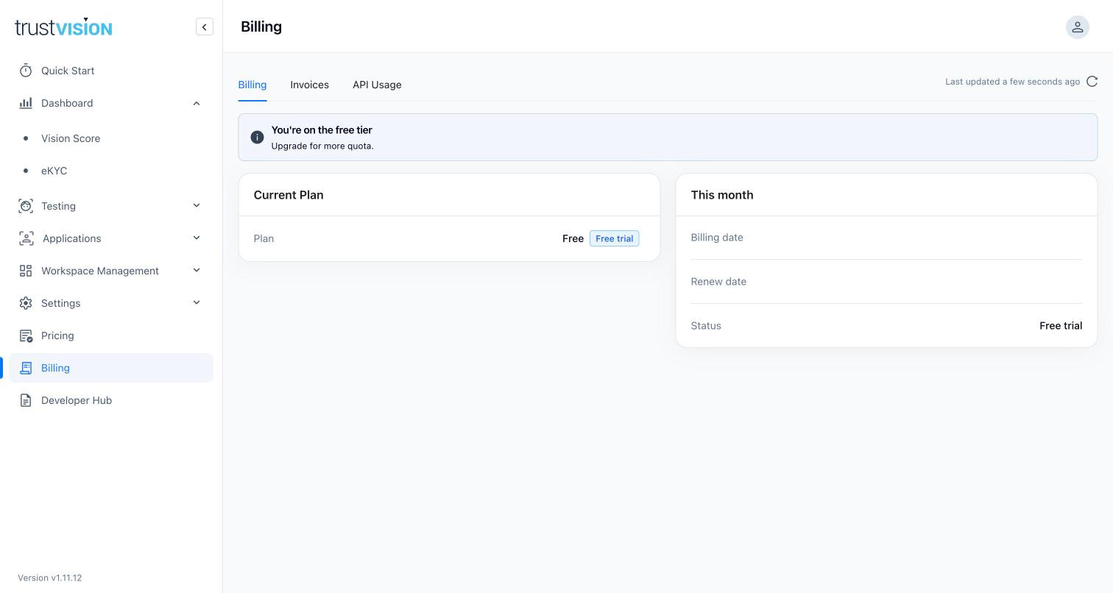Viewport: 1113px width, 593px height.
Task: Open the Settings menu item
Action: point(111,303)
